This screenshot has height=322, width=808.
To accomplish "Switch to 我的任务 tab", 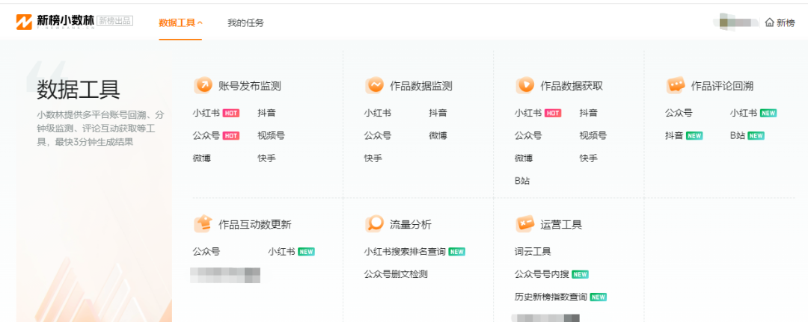I will point(246,22).
